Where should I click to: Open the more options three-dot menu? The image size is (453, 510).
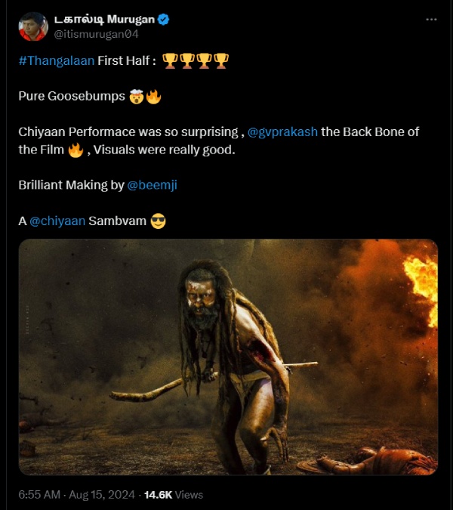(430, 20)
